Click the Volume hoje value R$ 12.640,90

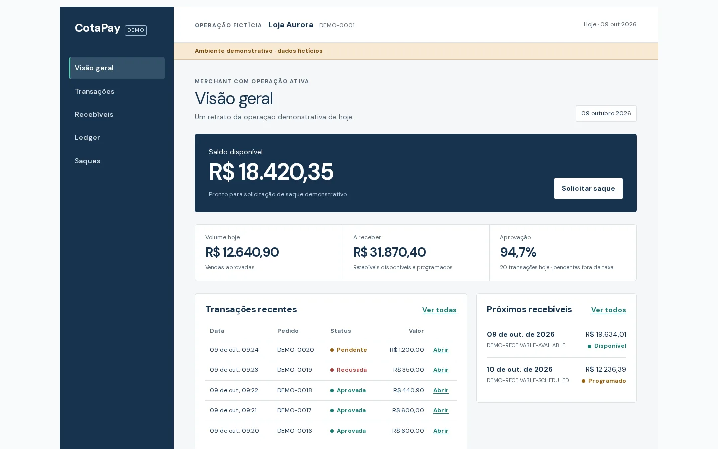point(242,252)
